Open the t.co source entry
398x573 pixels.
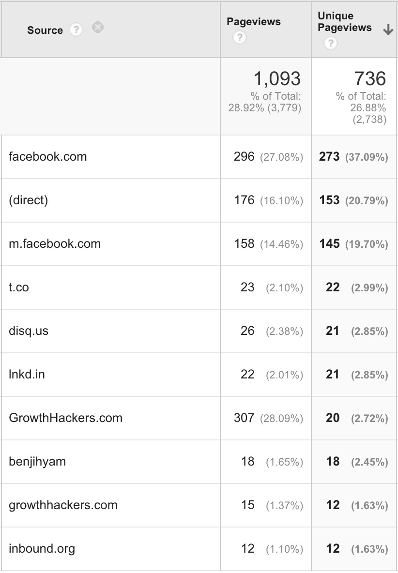coord(18,287)
